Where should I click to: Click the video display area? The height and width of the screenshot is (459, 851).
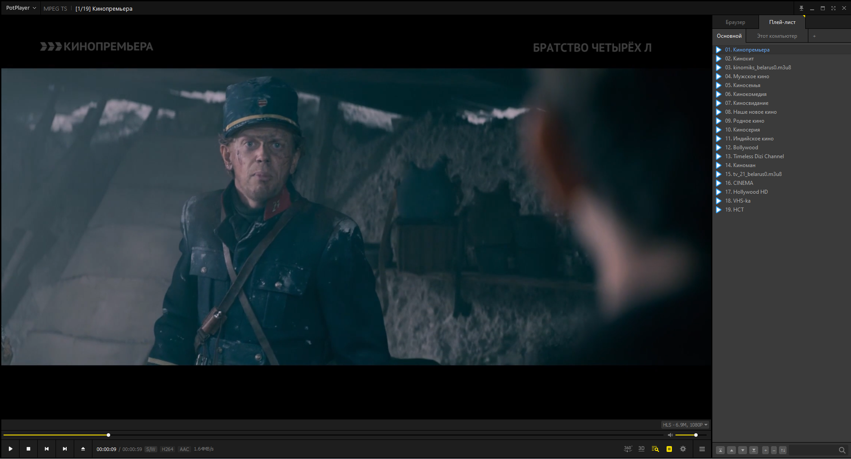tap(356, 217)
